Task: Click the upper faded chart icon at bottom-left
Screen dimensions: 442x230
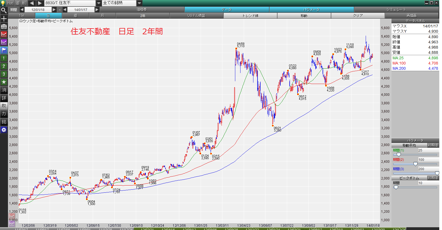Action: [12, 216]
